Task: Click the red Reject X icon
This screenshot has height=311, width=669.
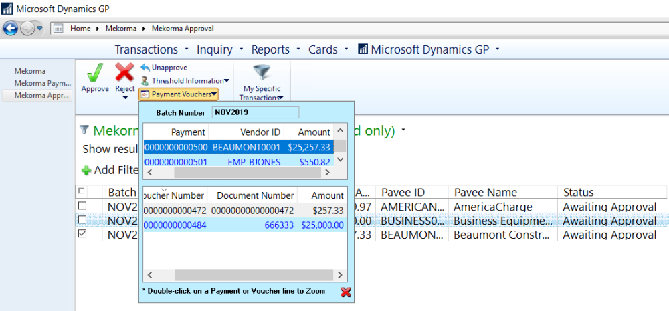Action: pos(124,72)
